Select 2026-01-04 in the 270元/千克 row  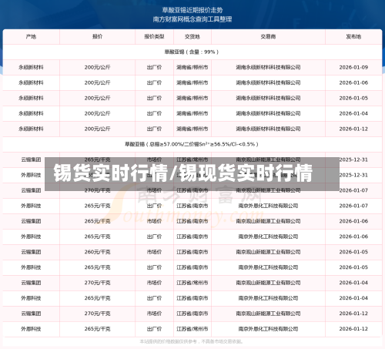tap(353, 283)
